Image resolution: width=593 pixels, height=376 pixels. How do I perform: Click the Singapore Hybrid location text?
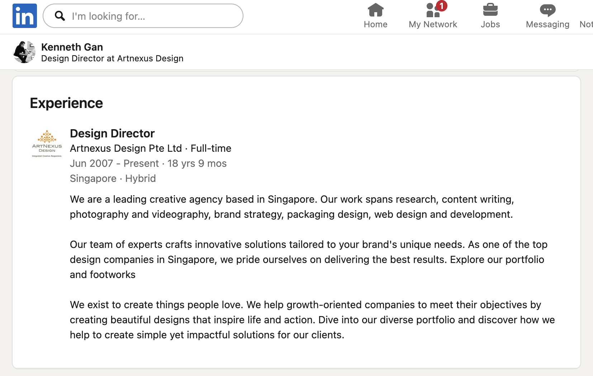pos(113,178)
